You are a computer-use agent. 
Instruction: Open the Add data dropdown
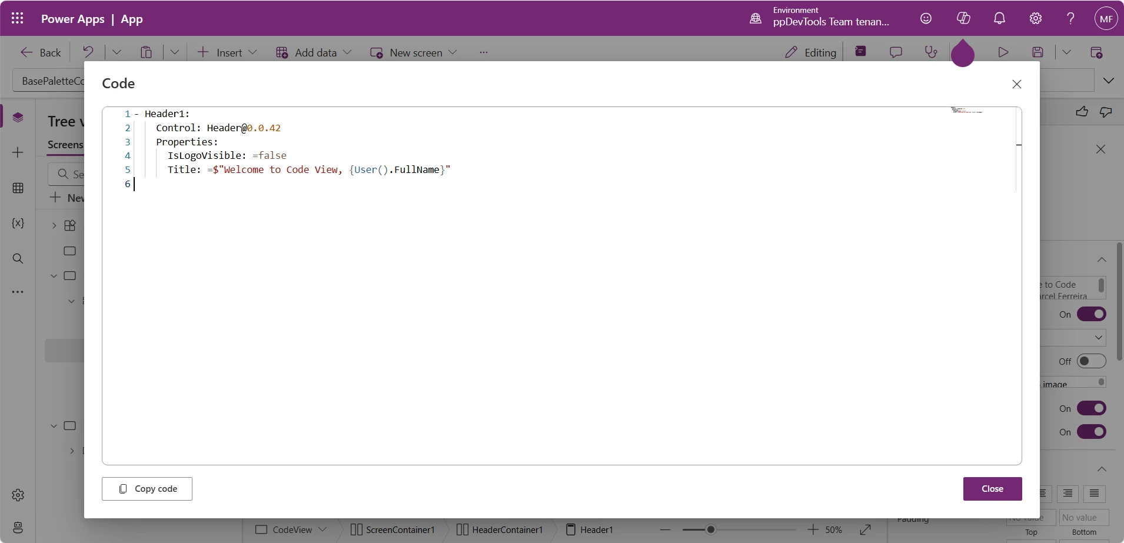[x=348, y=52]
